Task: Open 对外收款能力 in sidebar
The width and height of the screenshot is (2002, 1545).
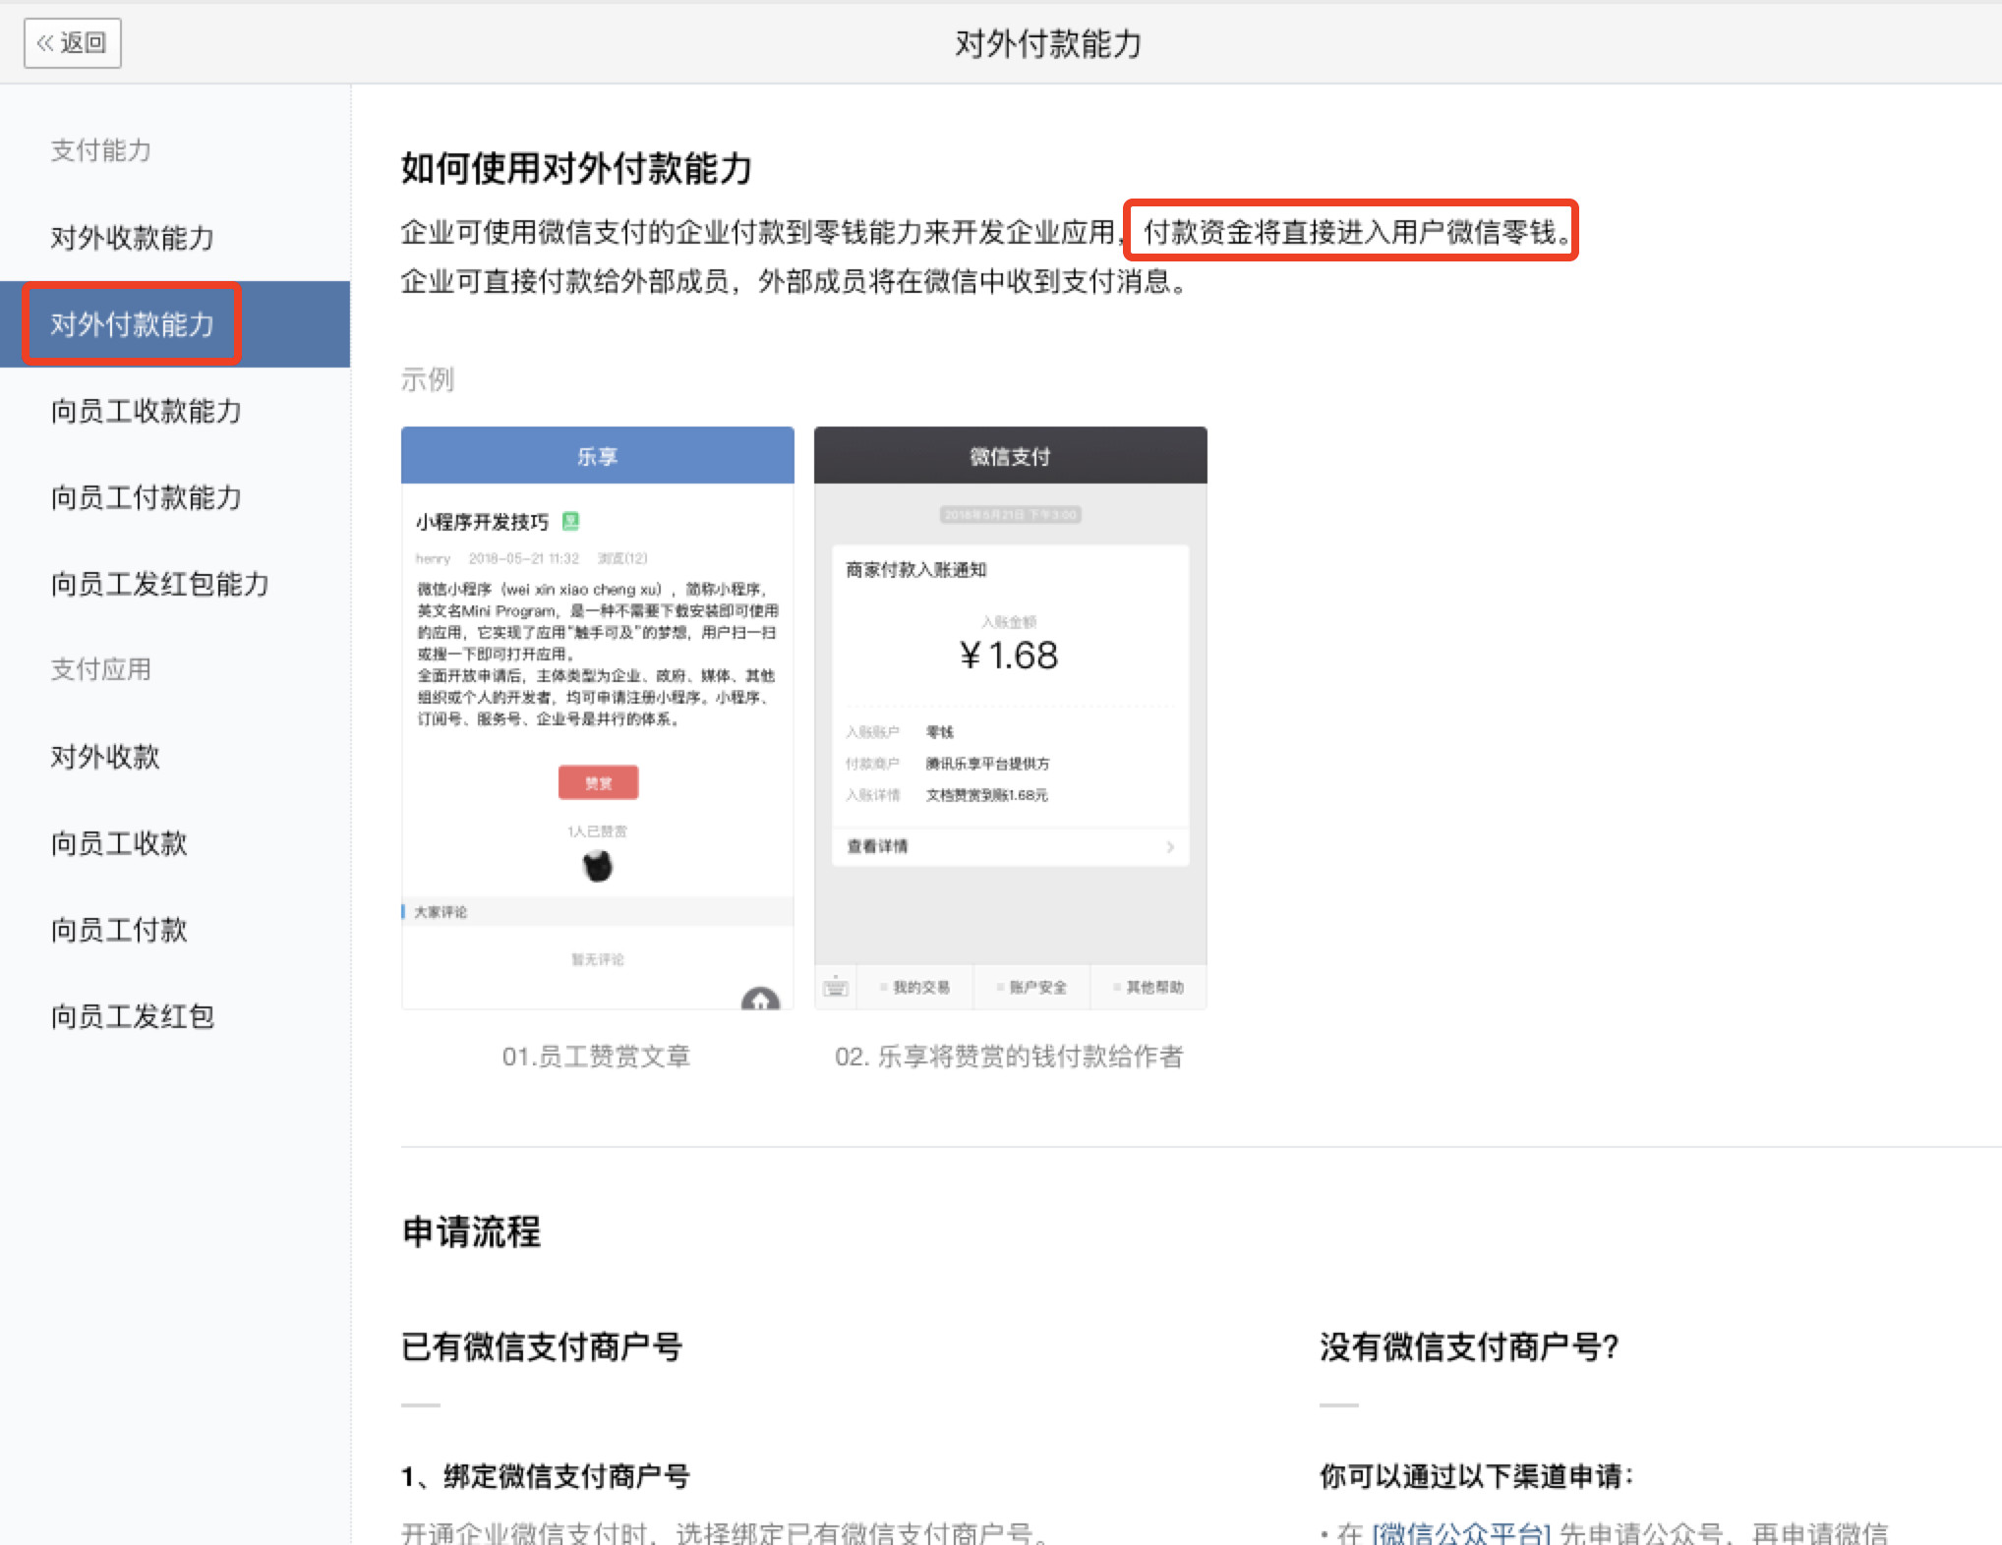Action: tap(132, 238)
